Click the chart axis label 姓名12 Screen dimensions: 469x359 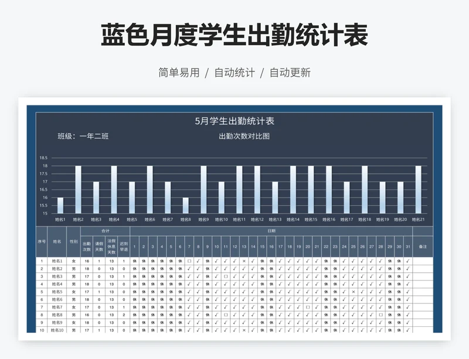click(x=257, y=220)
